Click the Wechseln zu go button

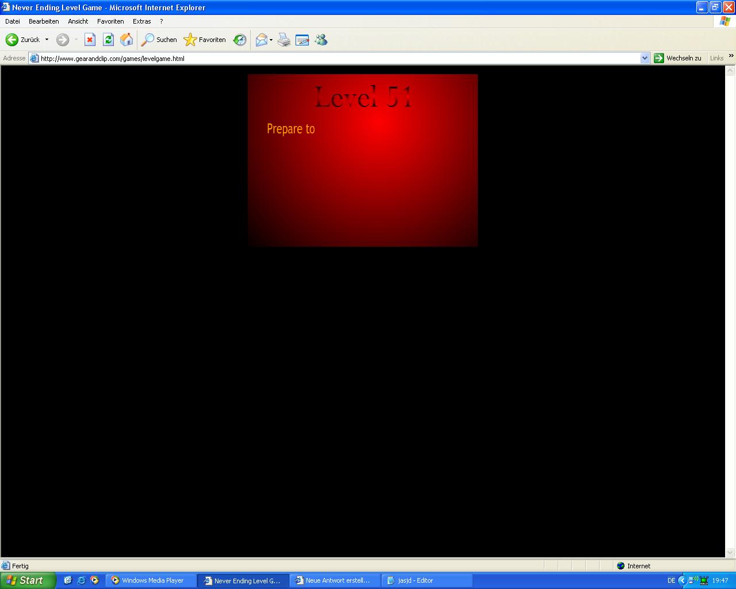coord(678,58)
